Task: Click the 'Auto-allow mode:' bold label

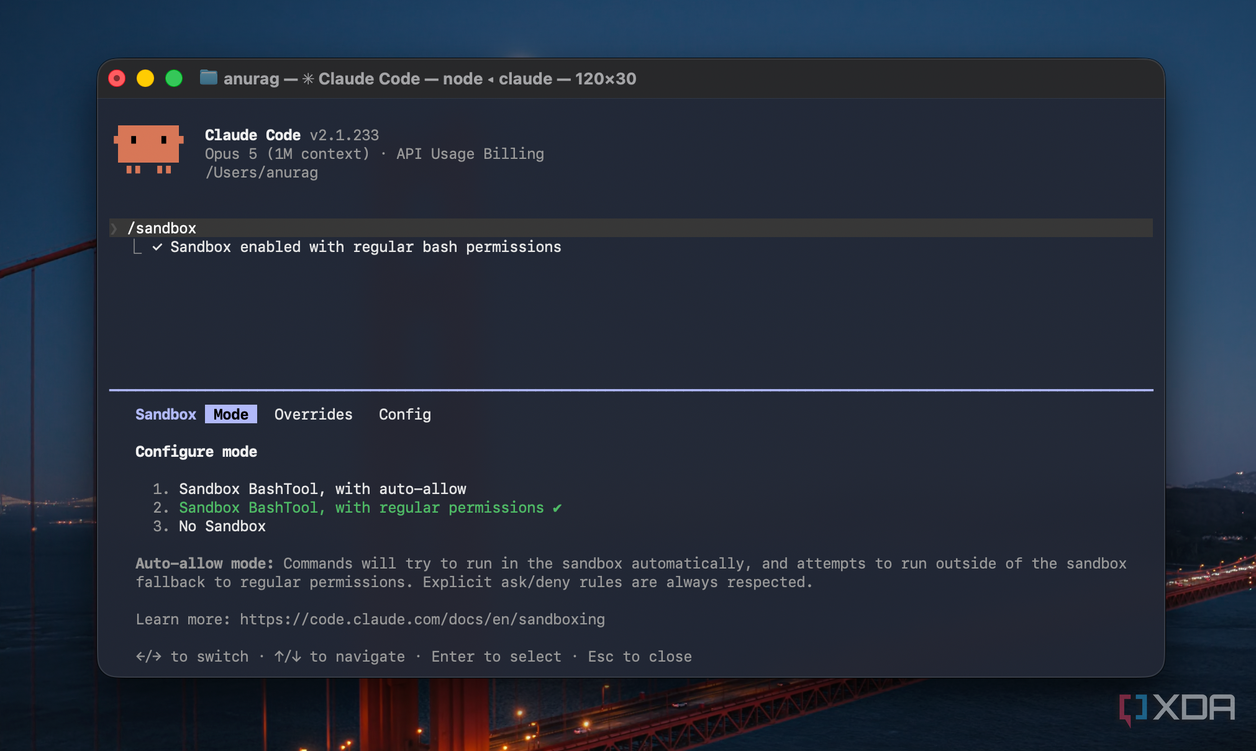Action: pyautogui.click(x=204, y=564)
